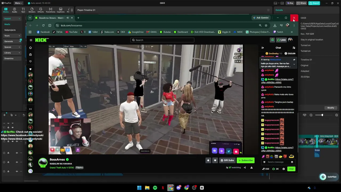Open the Twitch bookmark
This screenshot has width=341, height=192.
click(278, 32)
